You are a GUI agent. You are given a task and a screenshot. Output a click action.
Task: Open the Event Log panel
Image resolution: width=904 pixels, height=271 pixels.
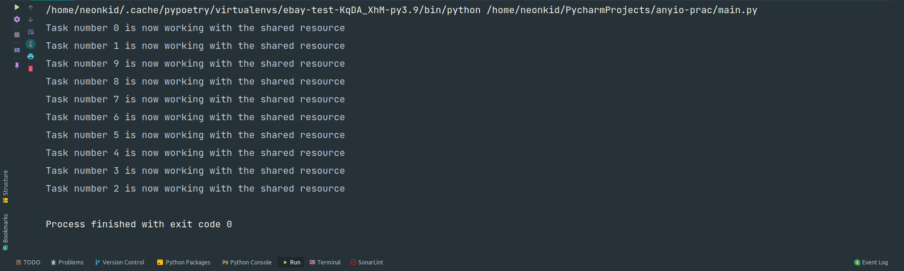click(x=871, y=263)
